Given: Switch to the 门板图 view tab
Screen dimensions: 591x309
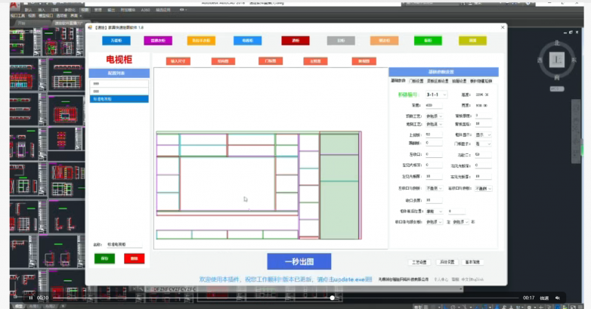Looking at the screenshot, I should tap(268, 60).
